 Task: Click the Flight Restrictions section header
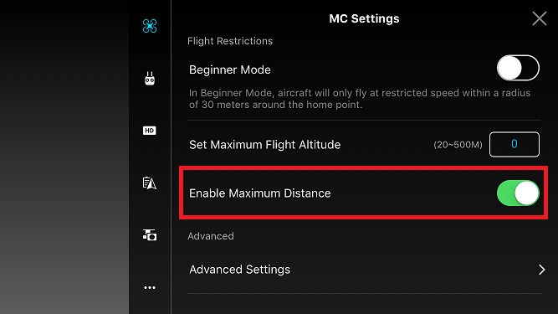pyautogui.click(x=230, y=41)
